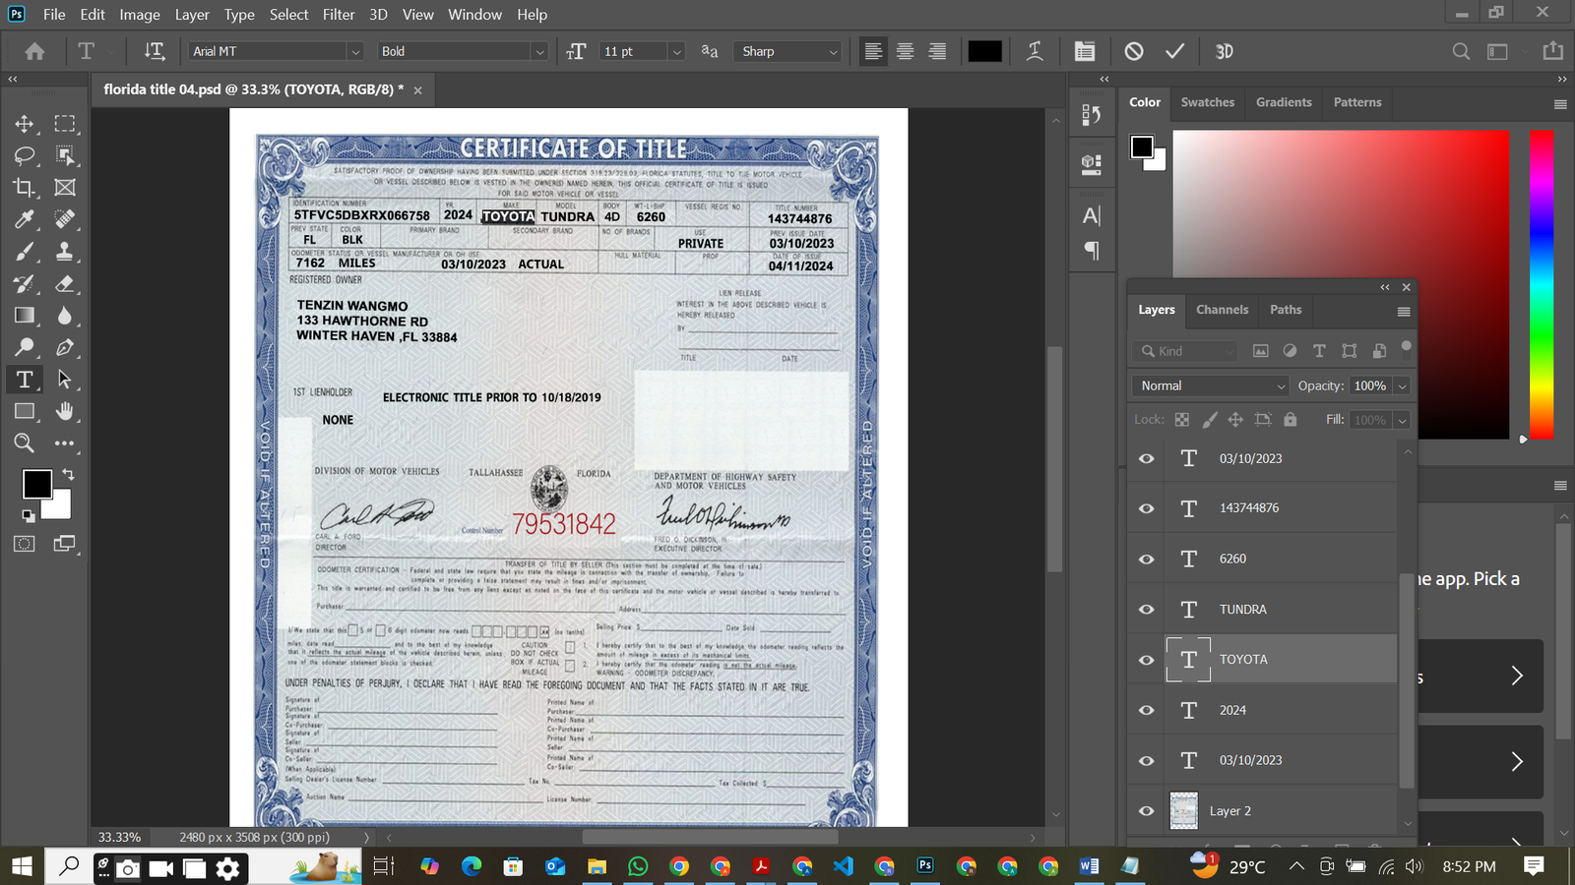Screen dimensions: 1575x885
Task: Commit current text edits
Action: [1174, 51]
